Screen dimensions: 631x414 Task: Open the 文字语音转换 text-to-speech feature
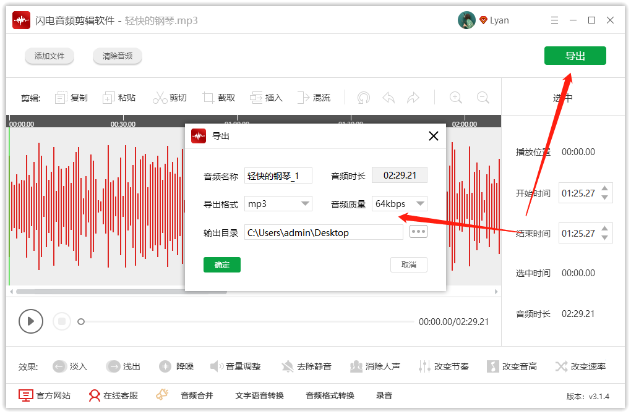[x=259, y=395]
